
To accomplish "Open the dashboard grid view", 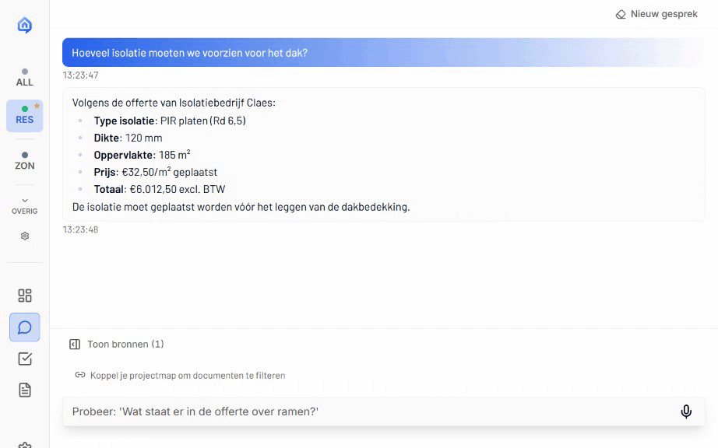I will (x=25, y=296).
